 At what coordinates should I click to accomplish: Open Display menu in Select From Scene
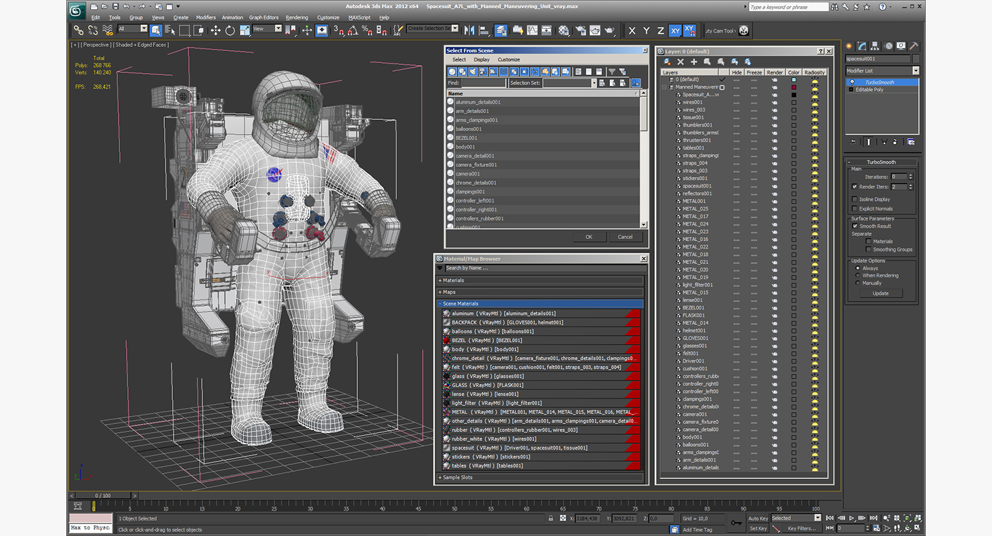coord(482,60)
